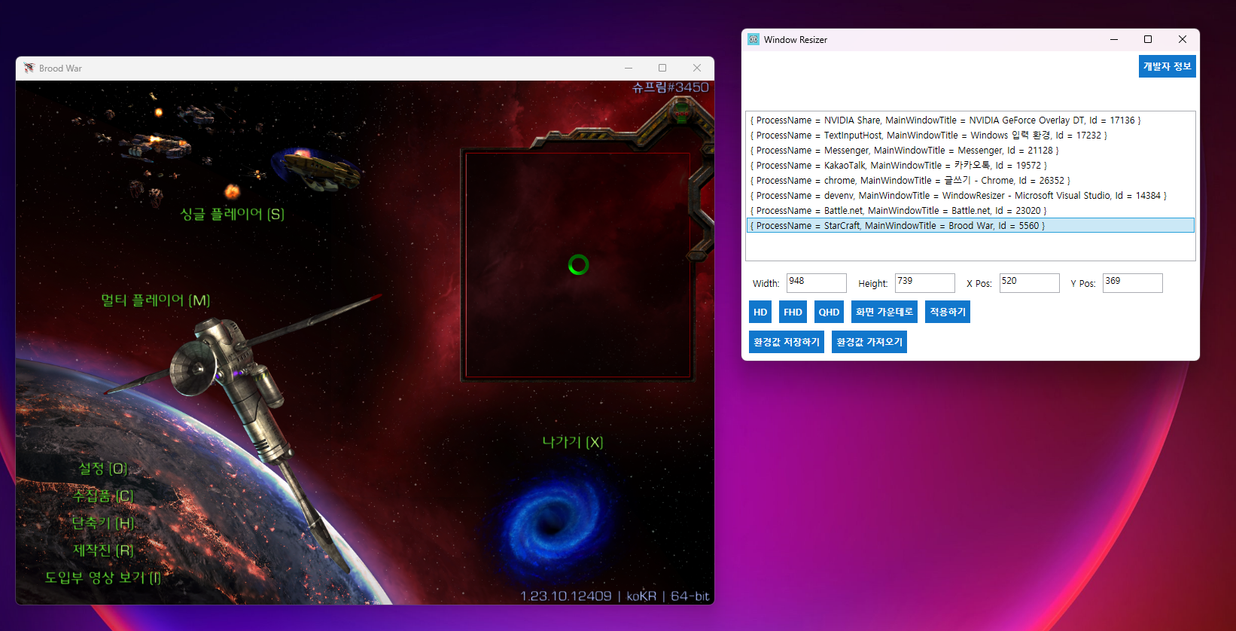Play 도입부 영상 보기 (I)
Viewport: 1236px width, 631px height.
click(103, 578)
